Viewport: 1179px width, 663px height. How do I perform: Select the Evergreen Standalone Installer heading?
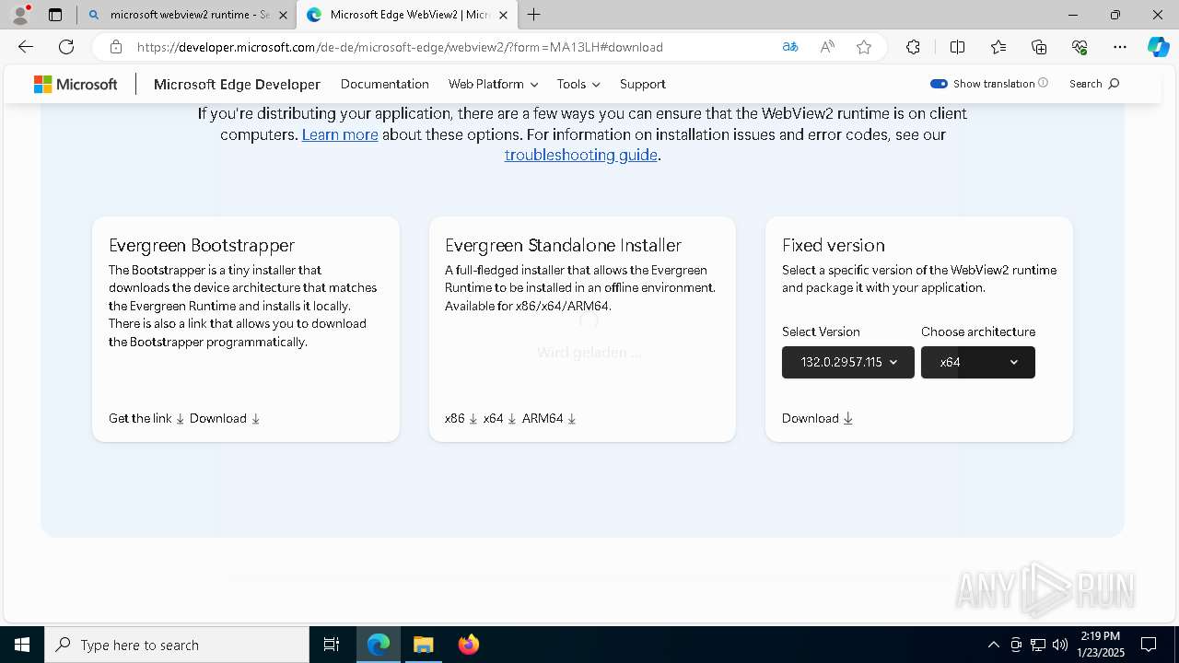(x=563, y=245)
